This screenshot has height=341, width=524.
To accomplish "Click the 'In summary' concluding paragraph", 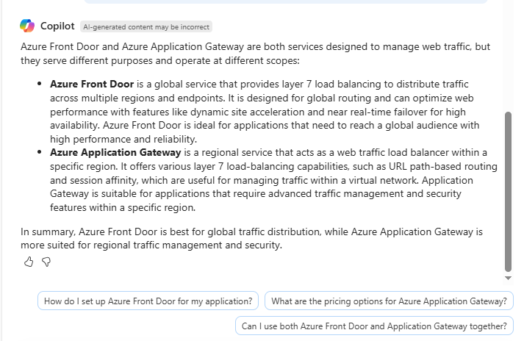I will [251, 238].
